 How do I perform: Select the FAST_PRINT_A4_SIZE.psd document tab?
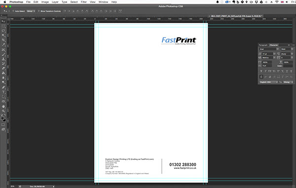[236, 16]
